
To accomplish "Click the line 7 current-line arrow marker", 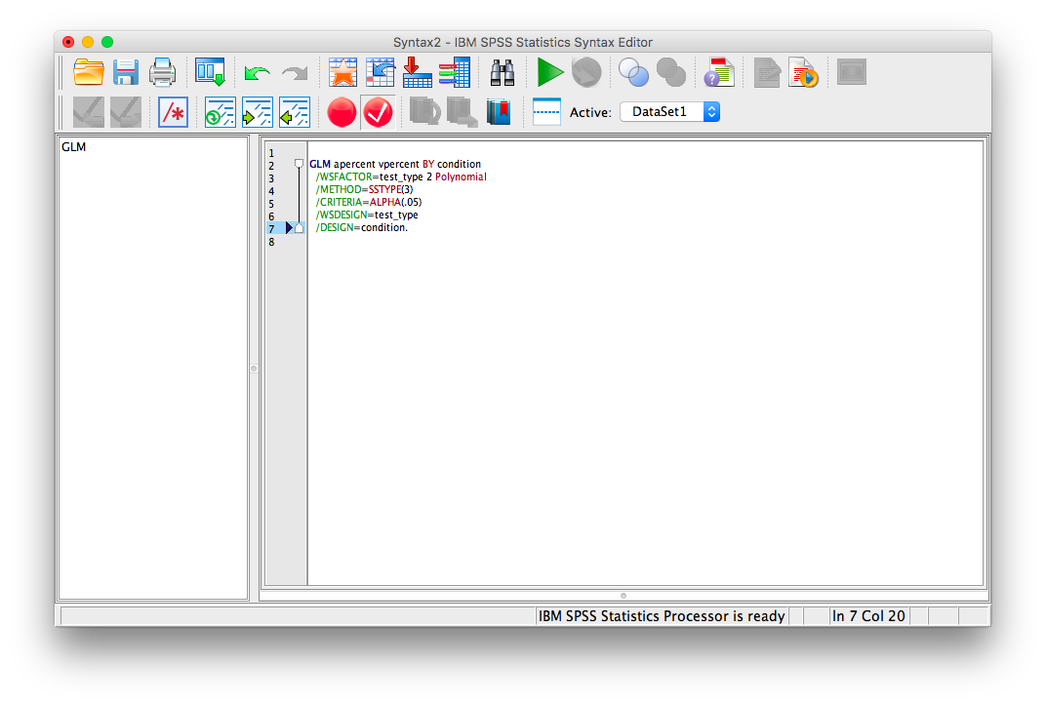I will click(x=289, y=227).
